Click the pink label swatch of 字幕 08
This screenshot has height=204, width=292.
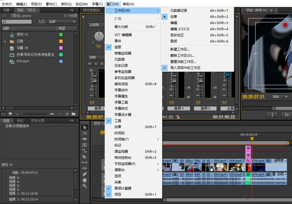61,48
